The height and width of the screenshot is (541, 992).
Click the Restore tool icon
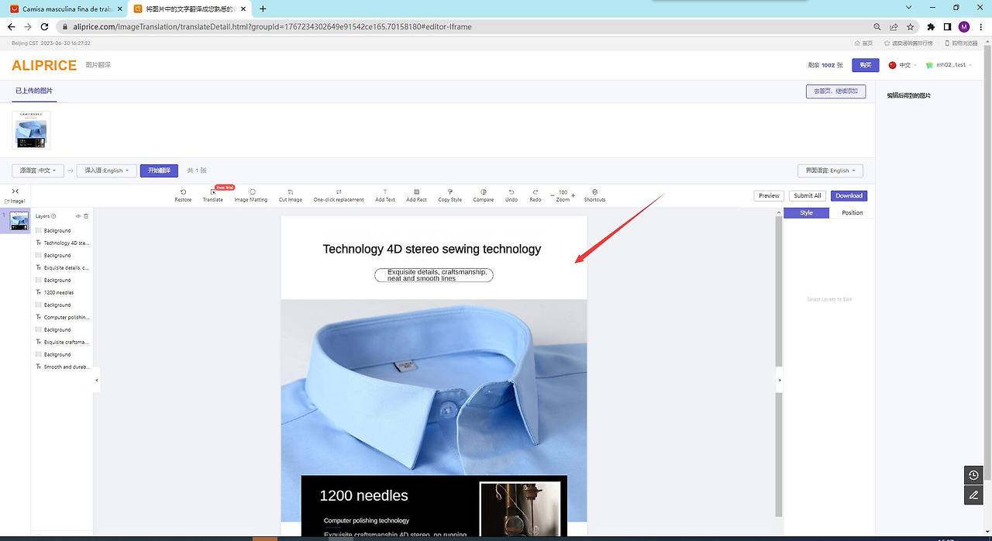click(x=183, y=191)
